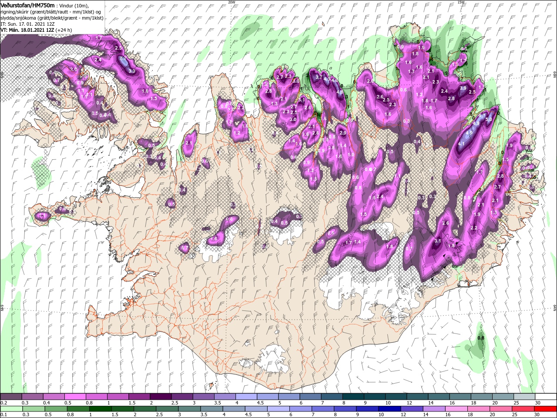Click the lower scale swatch between 8 and 9
557x418 pixels.
pyautogui.click(x=345, y=409)
